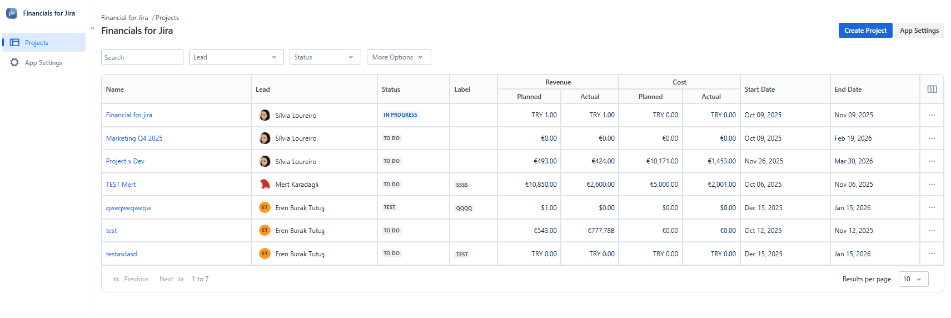This screenshot has width=951, height=318.
Task: Click the TEST status badge in qweqweqweqw row
Action: tap(390, 207)
